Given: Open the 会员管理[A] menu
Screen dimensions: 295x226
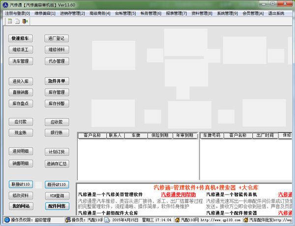Looking at the screenshot, I should 253,13.
